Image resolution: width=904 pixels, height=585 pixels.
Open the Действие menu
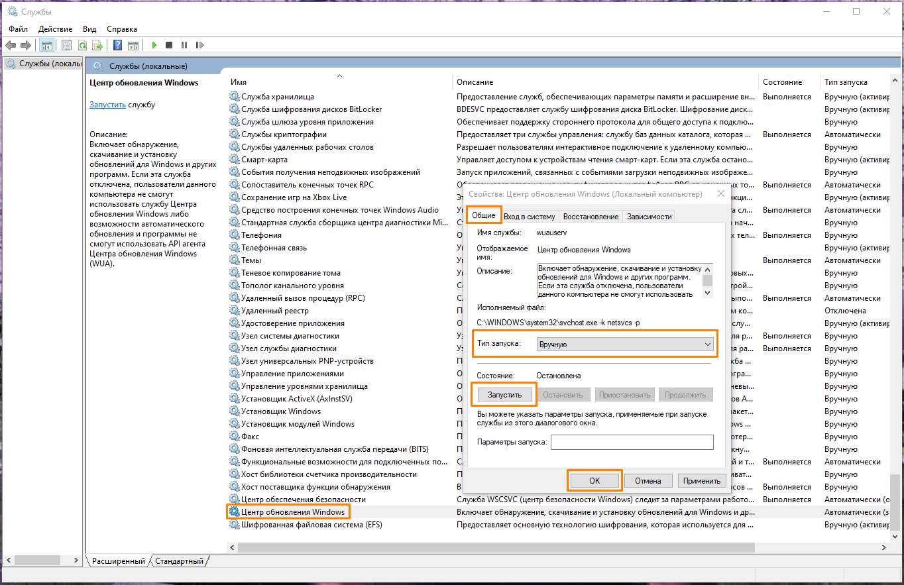(x=56, y=29)
